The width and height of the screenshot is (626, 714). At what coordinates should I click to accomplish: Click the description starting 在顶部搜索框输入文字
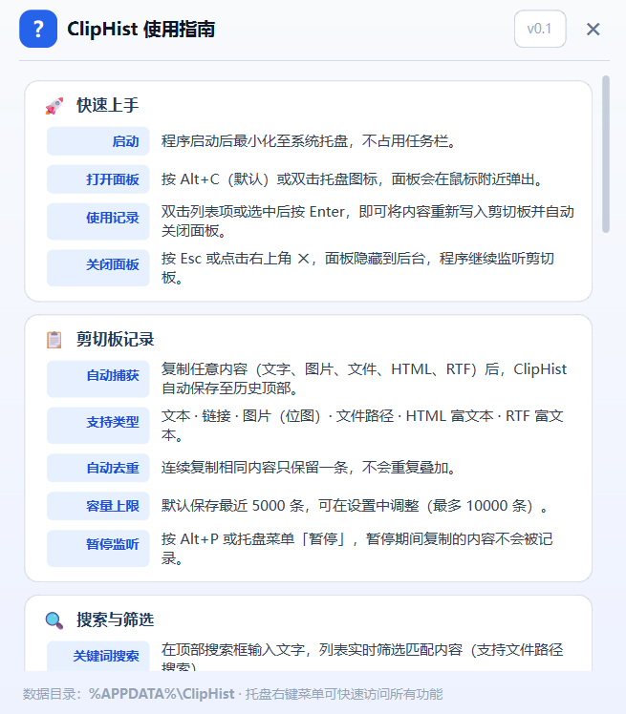362,656
